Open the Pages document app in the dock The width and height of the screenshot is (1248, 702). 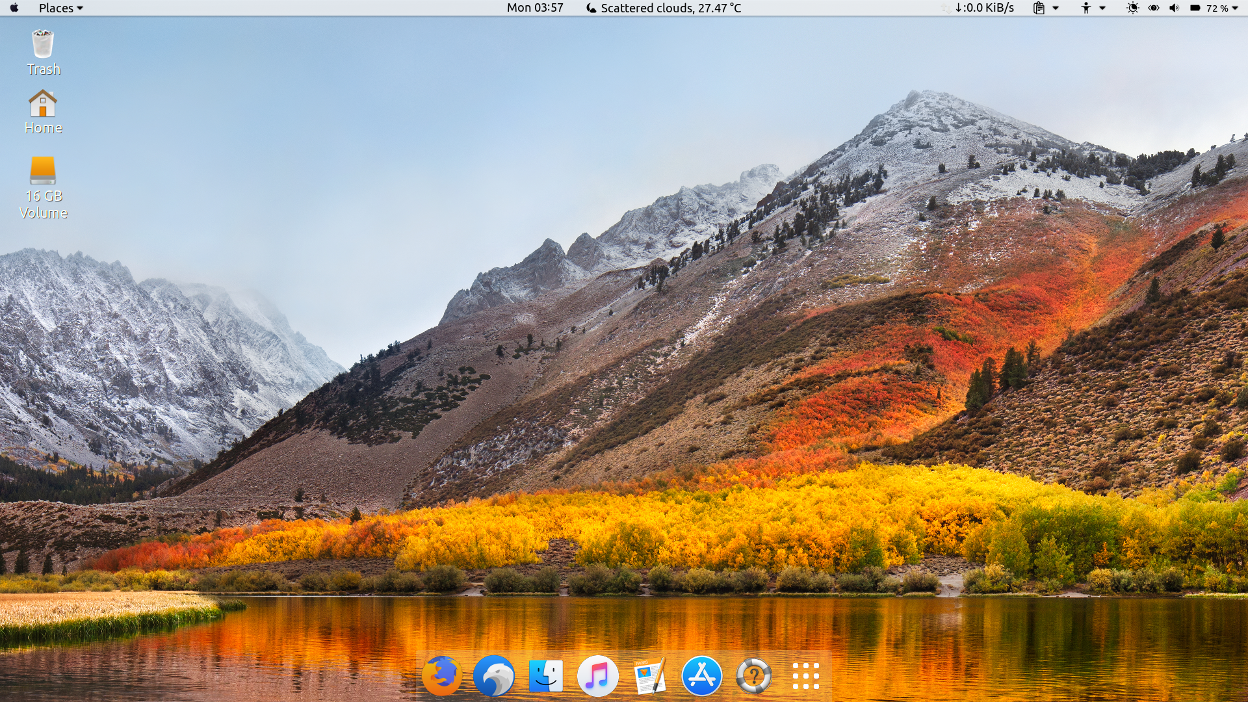[x=649, y=677]
